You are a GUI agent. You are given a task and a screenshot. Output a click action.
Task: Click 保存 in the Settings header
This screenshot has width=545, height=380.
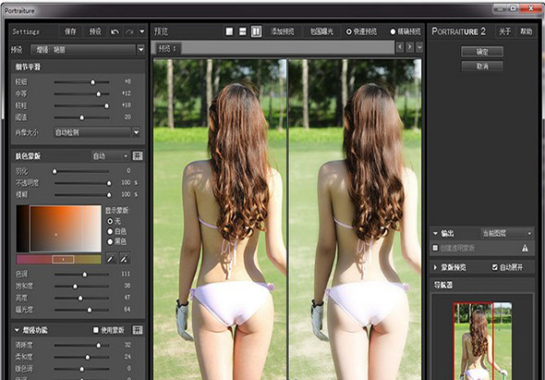(x=70, y=31)
